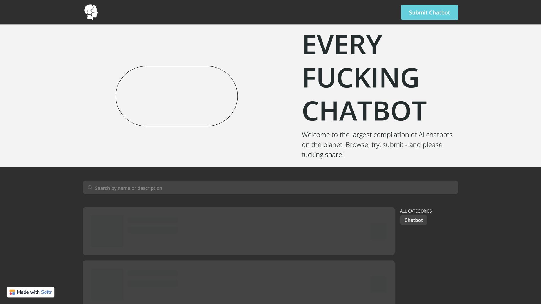Click the small icon on the second card's right side
Screen dimensions: 541x304
click(378, 283)
